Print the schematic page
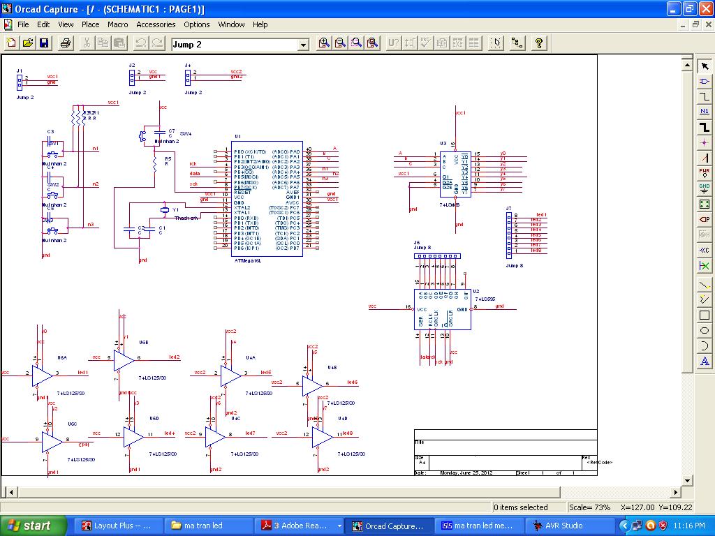 [66, 43]
